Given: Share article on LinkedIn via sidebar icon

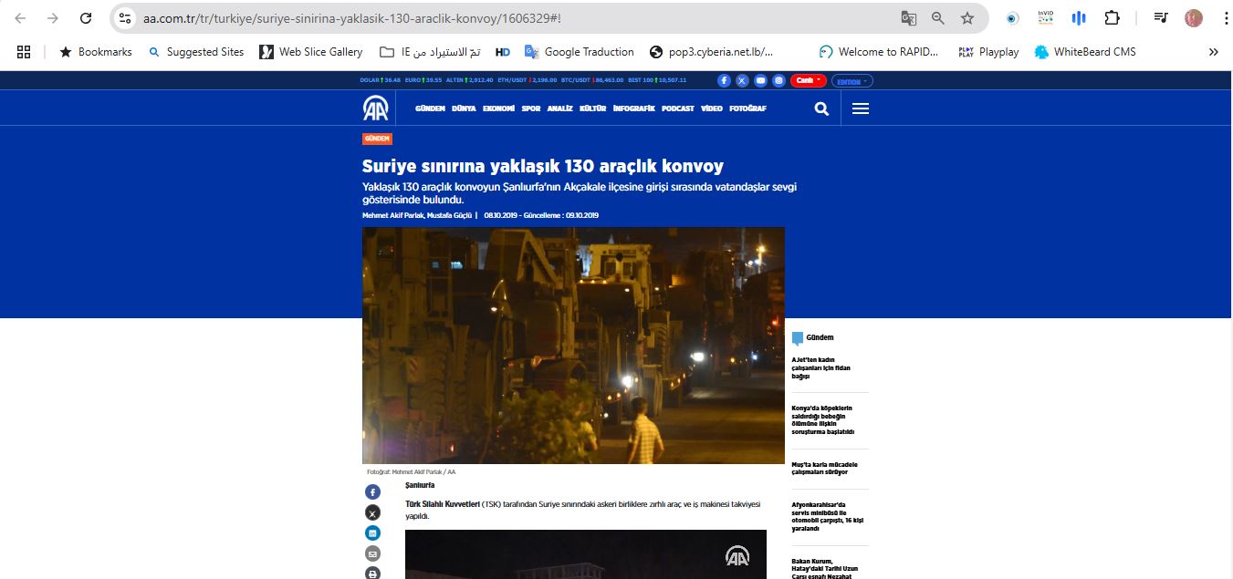Looking at the screenshot, I should tap(372, 532).
